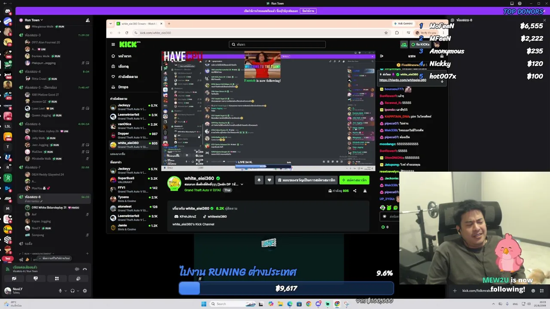Click the Kick points button beside the KICKs button
This screenshot has width=550, height=309.
pos(404,44)
